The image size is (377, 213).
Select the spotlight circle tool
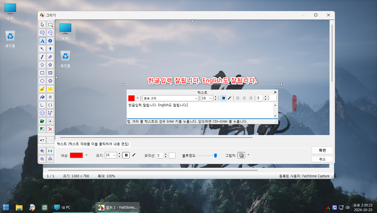pos(50,121)
